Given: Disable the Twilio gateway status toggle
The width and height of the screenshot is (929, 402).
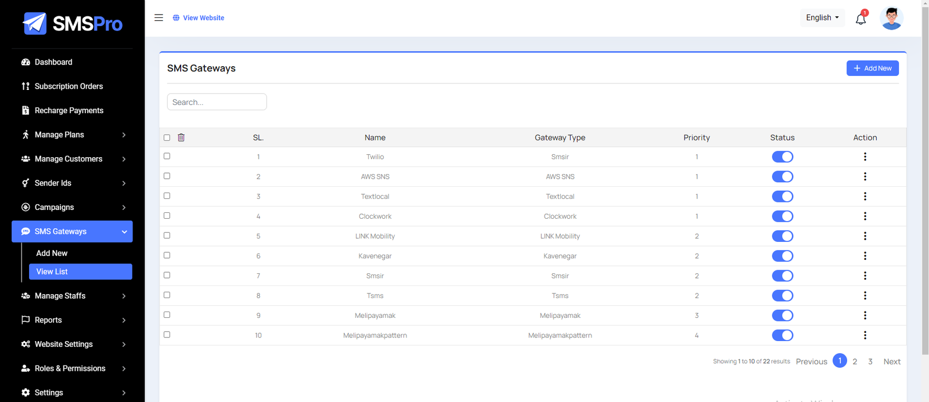Looking at the screenshot, I should tap(782, 157).
